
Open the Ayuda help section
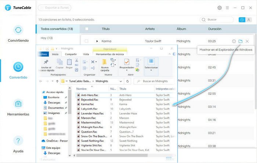pos(18,144)
